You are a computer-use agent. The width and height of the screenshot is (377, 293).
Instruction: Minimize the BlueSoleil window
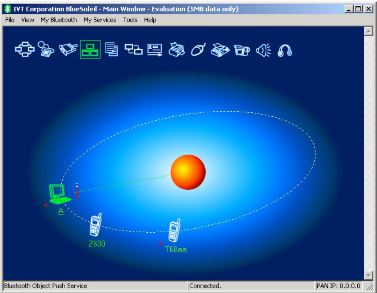(x=349, y=9)
